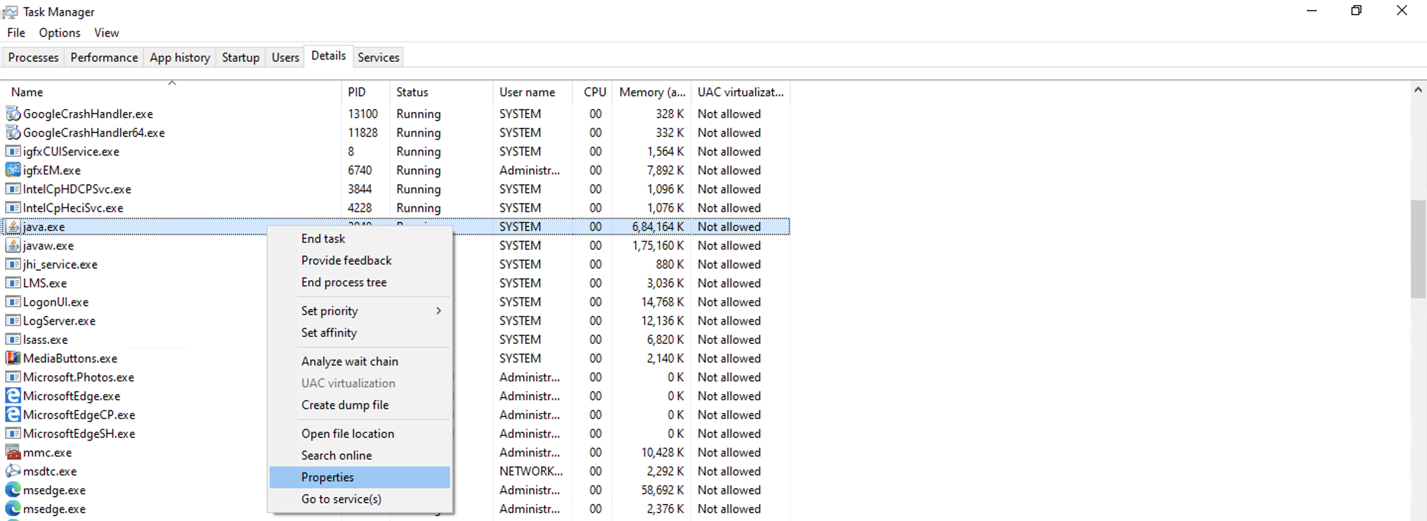Select Provide feedback in the context menu

coord(360,261)
